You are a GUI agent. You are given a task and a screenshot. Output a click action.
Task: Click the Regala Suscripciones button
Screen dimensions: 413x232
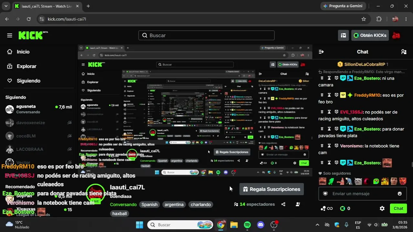[x=271, y=189]
